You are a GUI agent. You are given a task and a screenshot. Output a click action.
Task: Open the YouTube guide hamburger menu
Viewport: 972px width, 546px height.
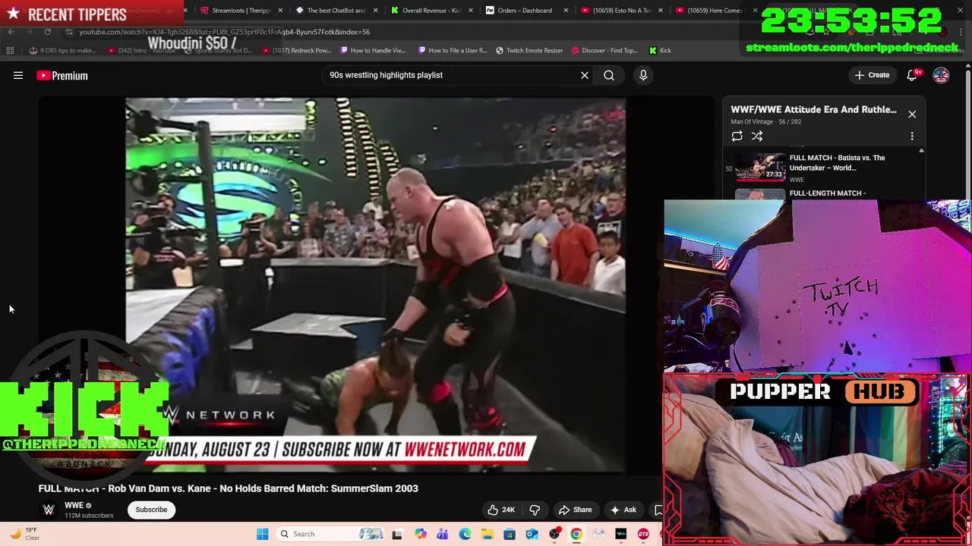(18, 75)
